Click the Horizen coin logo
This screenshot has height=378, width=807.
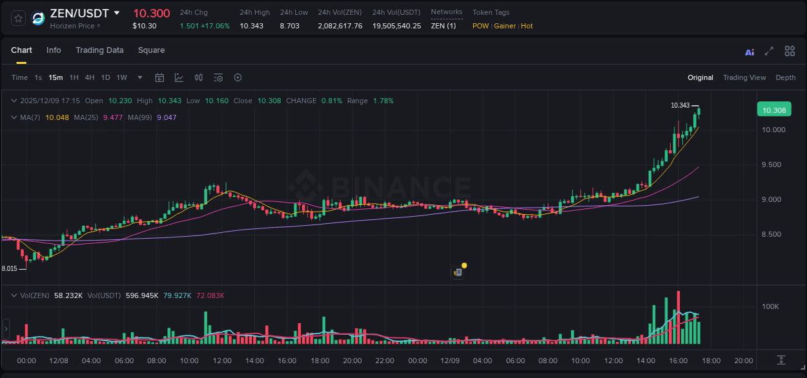coord(37,17)
